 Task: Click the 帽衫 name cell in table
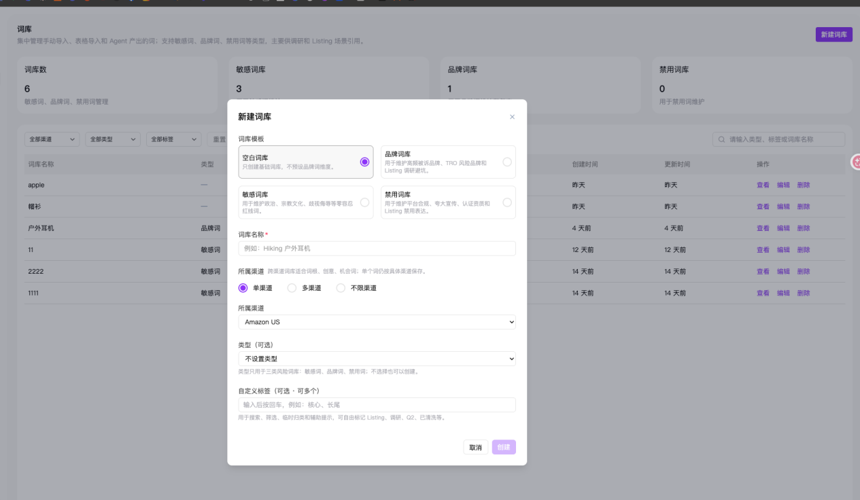coord(34,207)
